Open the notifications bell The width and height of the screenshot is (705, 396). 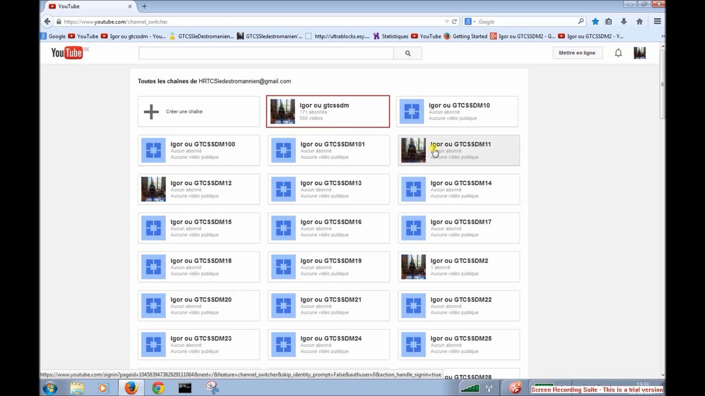tap(619, 53)
